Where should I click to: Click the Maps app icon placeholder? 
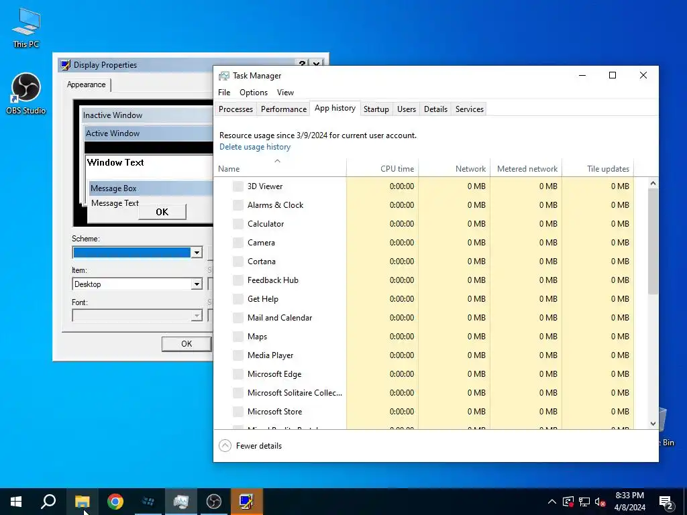(x=238, y=337)
